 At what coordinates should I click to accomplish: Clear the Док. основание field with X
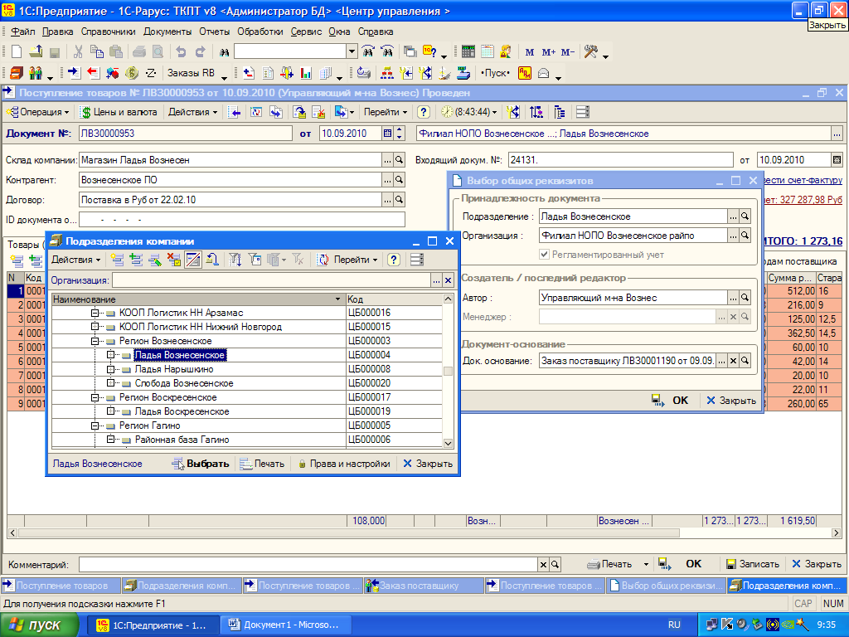733,361
